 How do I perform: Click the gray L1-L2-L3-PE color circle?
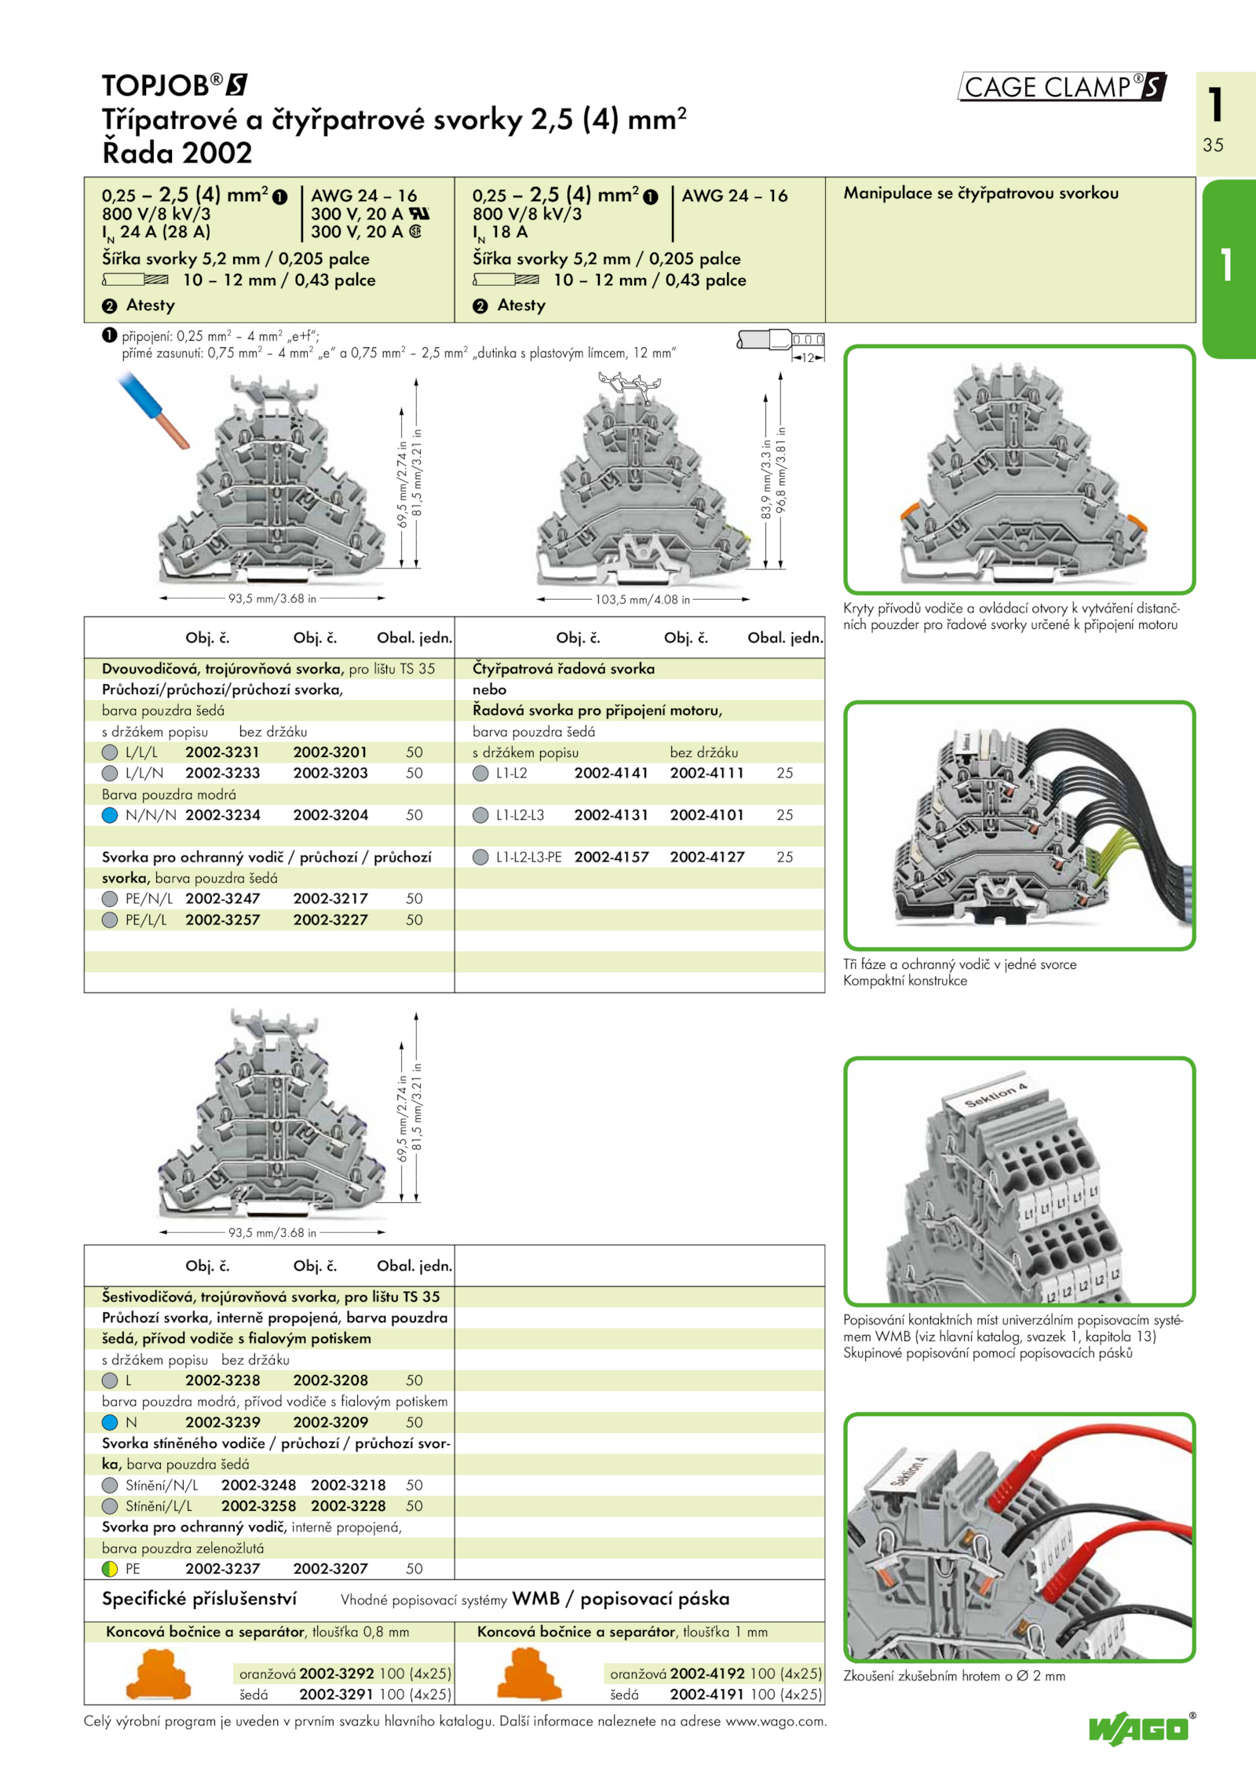click(480, 857)
